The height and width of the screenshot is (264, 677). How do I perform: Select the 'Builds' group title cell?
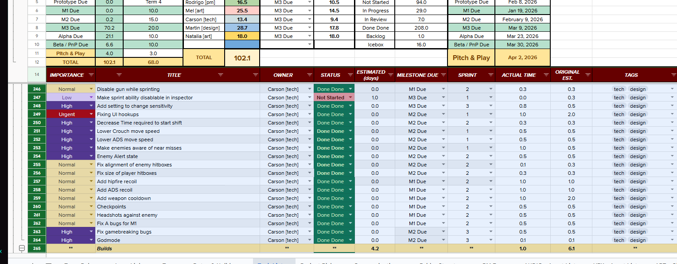[x=178, y=249]
